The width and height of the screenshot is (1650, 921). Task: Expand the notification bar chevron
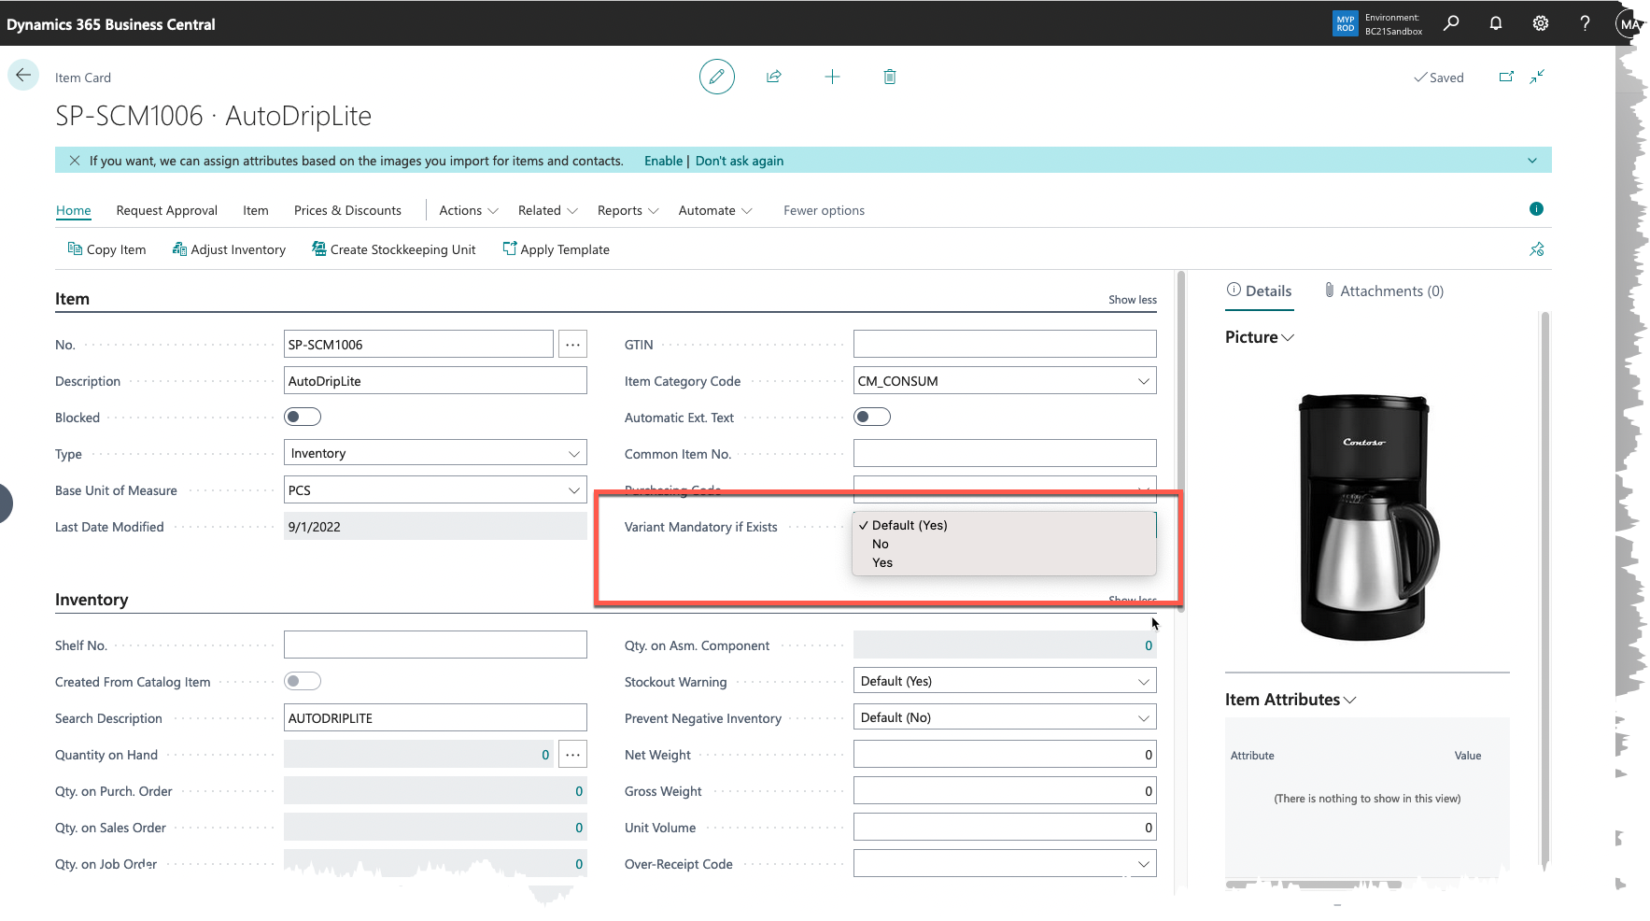tap(1532, 161)
